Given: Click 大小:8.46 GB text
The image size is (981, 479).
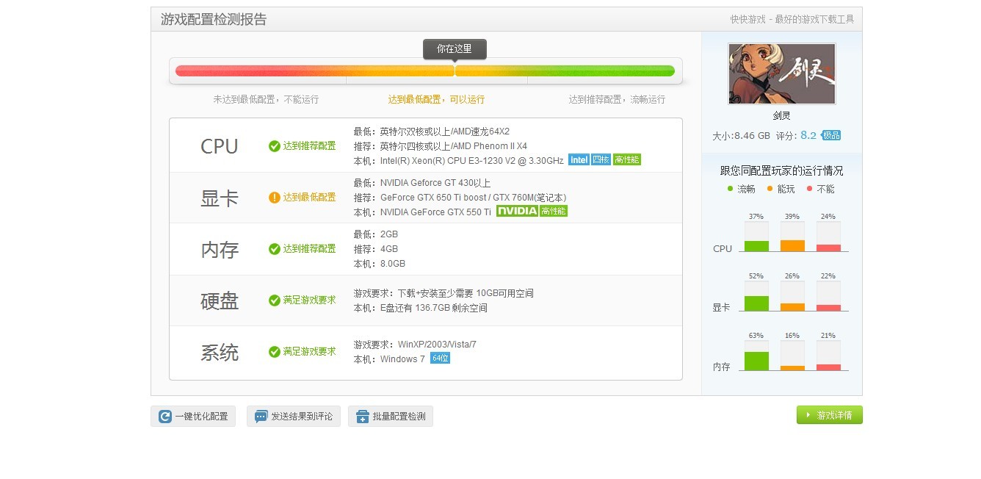Looking at the screenshot, I should (x=741, y=136).
